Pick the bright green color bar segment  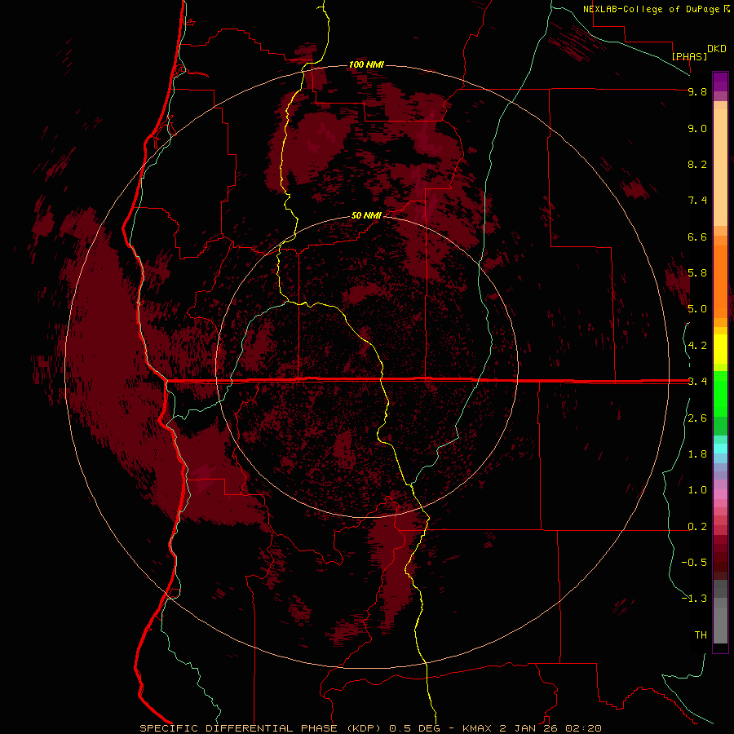point(720,393)
